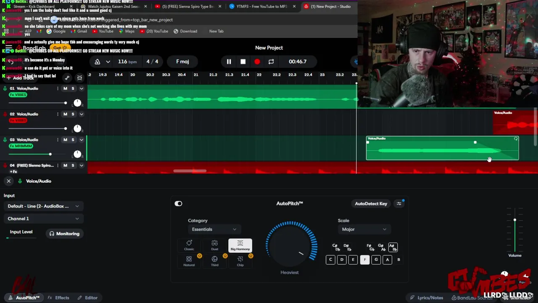538x303 pixels.
Task: Select the Chip AutoPitch preset
Action: (240, 261)
